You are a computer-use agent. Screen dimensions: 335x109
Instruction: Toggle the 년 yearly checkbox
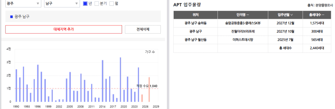pos(85,4)
